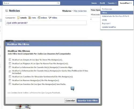Dismiss the Time Spent widget with X
Viewport: 134px width, 109px height.
click(91, 19)
